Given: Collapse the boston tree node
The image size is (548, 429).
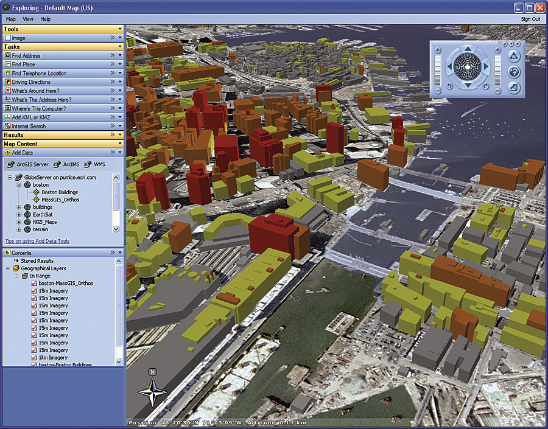Looking at the screenshot, I should 19,185.
